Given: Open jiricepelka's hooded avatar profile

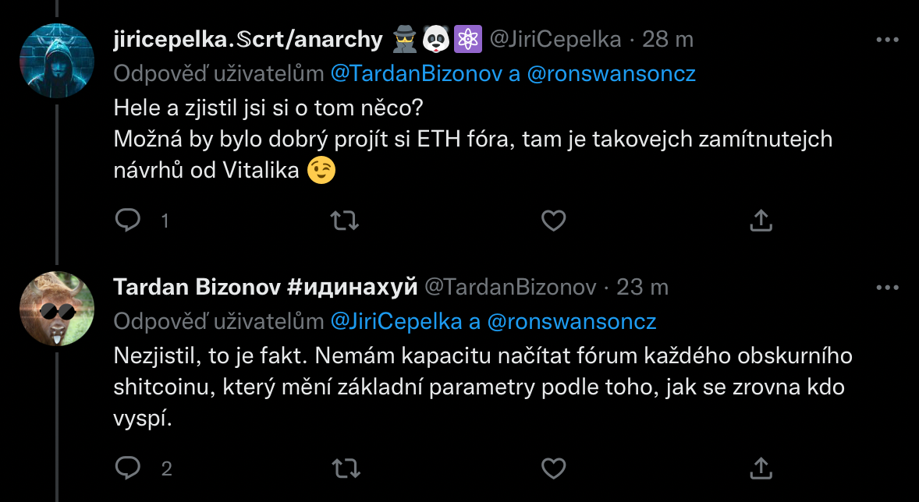Looking at the screenshot, I should point(56,61).
